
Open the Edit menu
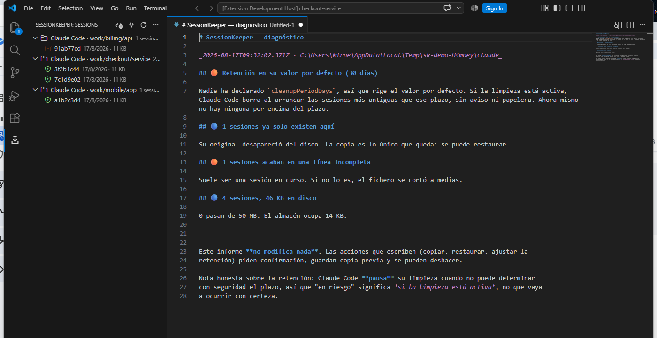[x=46, y=8]
